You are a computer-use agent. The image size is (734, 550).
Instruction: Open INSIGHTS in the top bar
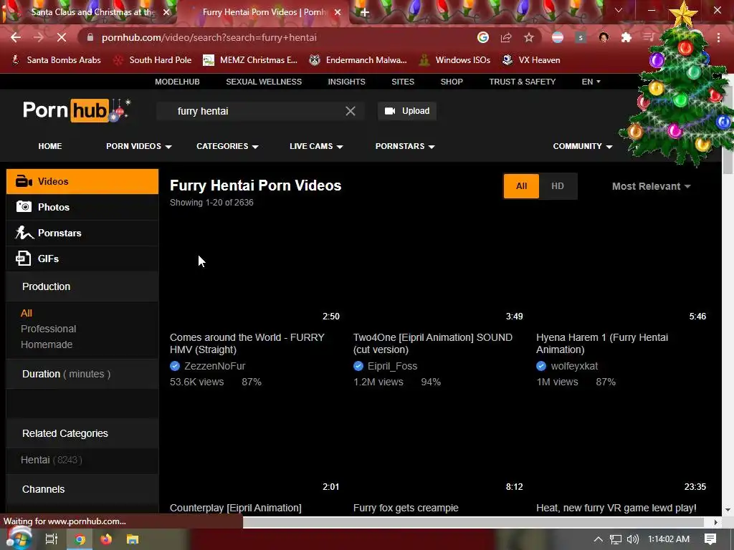(346, 82)
